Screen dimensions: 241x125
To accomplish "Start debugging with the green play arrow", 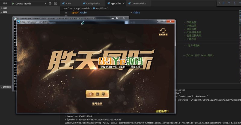I will point(13,3).
